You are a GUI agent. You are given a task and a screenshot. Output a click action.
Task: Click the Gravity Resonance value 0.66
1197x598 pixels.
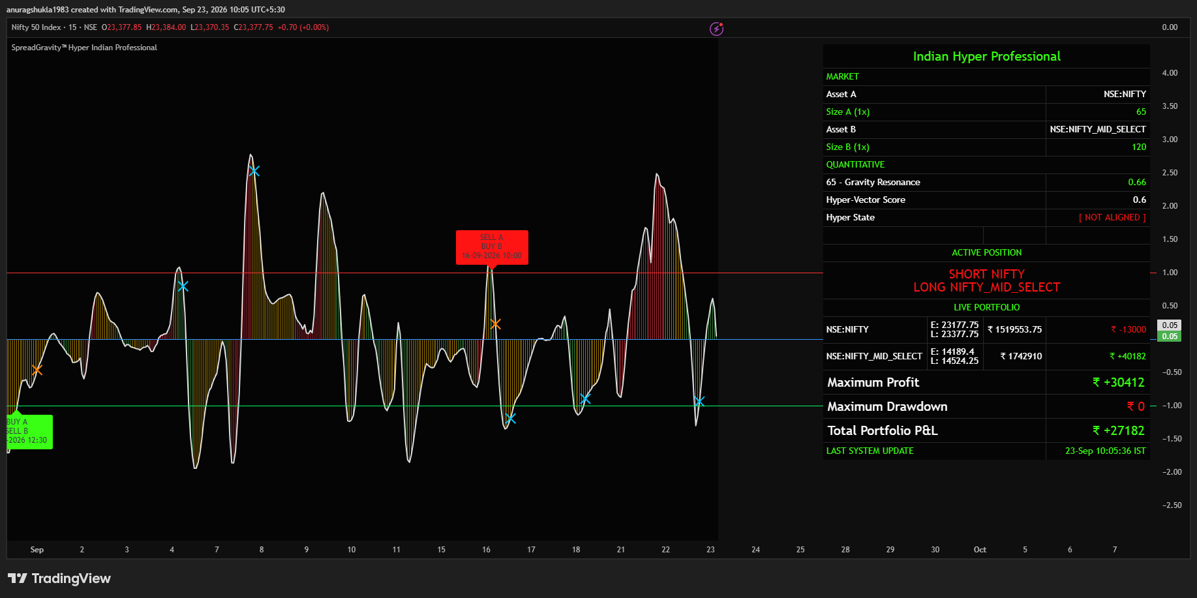coord(1137,183)
